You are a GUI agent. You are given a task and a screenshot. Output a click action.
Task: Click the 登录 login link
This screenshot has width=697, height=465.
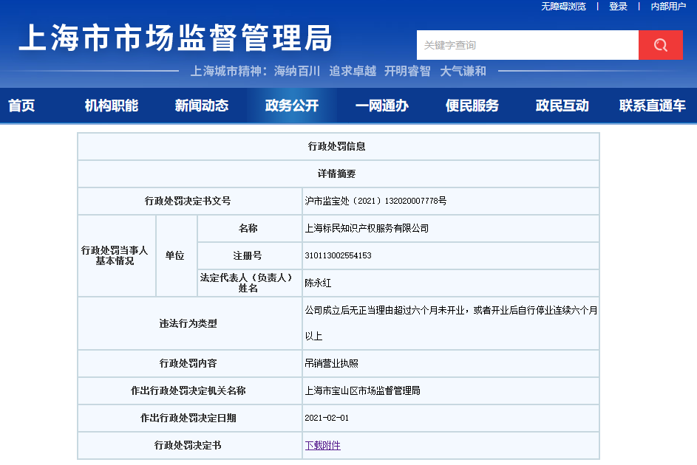(x=618, y=7)
